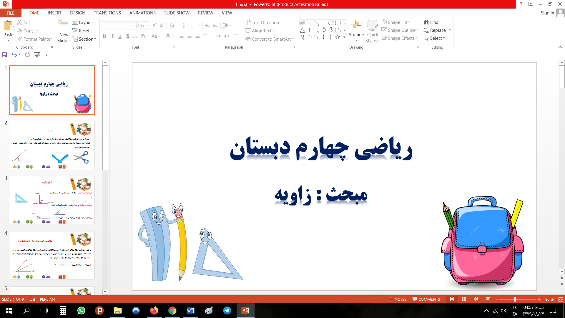This screenshot has height=318, width=565.
Task: Open the DESIGN ribbon tab
Action: [78, 13]
